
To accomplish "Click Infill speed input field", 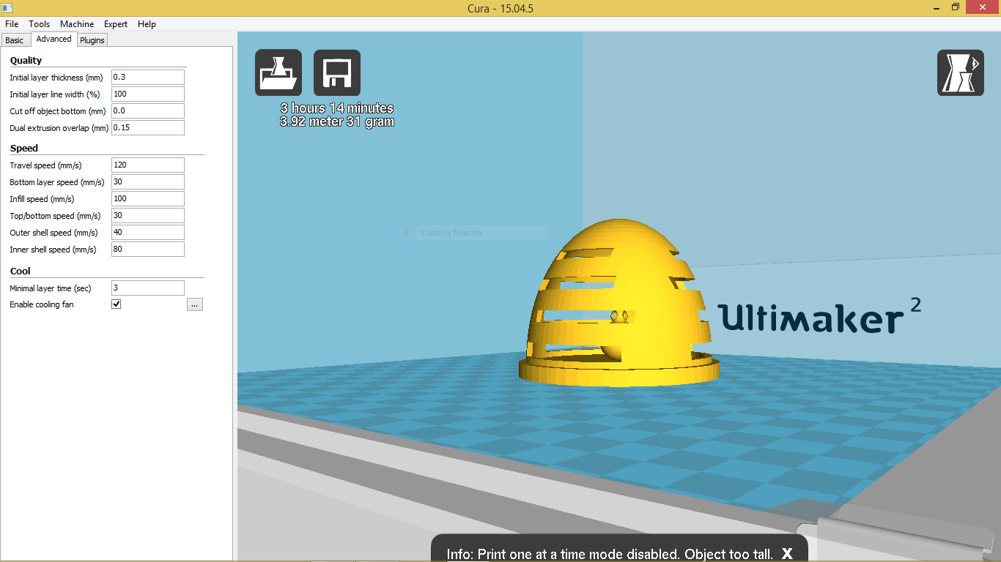I will click(x=148, y=199).
